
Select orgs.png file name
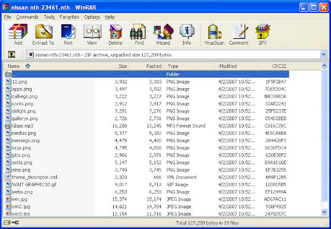pyautogui.click(x=21, y=148)
